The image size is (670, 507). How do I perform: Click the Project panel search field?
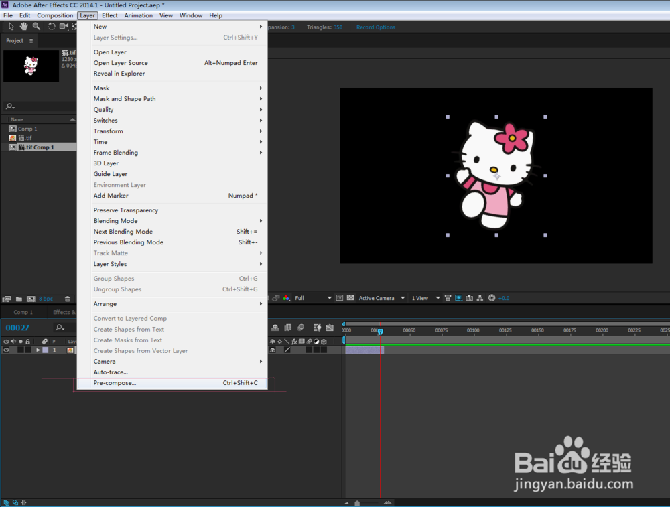coord(39,106)
